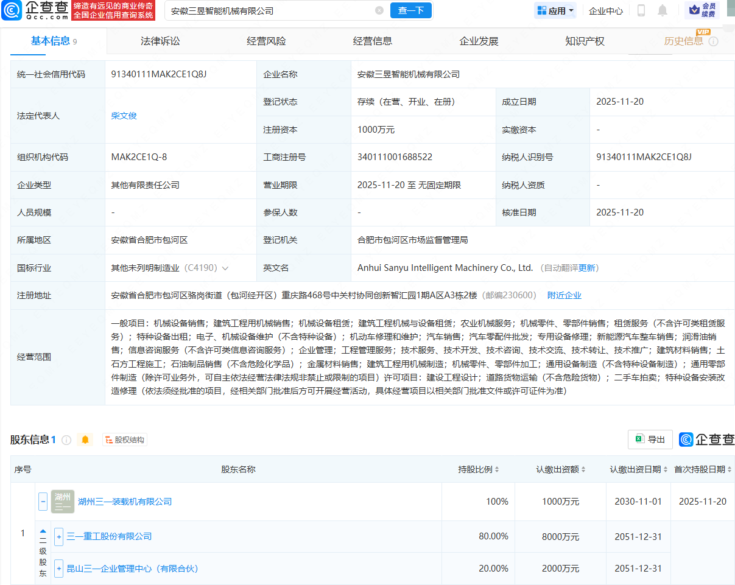
Task: Click the orange alert bell beside 股东信息
Action: (85, 440)
